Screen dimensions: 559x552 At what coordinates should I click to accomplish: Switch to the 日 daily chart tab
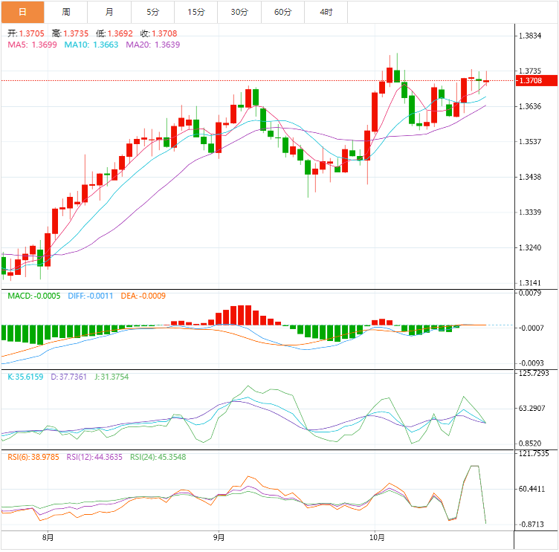(22, 12)
